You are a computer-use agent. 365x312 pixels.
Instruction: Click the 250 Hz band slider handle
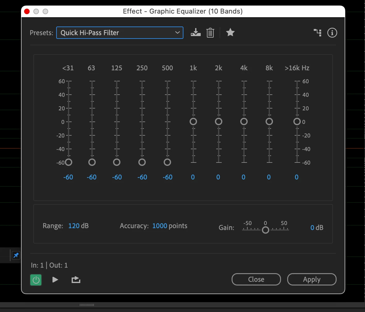142,162
